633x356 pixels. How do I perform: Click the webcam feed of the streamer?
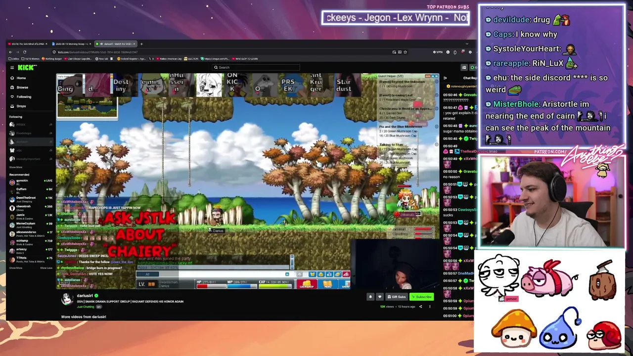[x=551, y=201]
